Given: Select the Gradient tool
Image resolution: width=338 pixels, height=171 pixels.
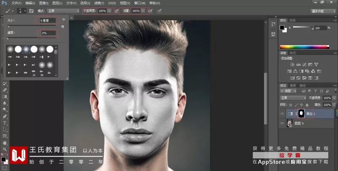Looking at the screenshot, I should [5, 97].
